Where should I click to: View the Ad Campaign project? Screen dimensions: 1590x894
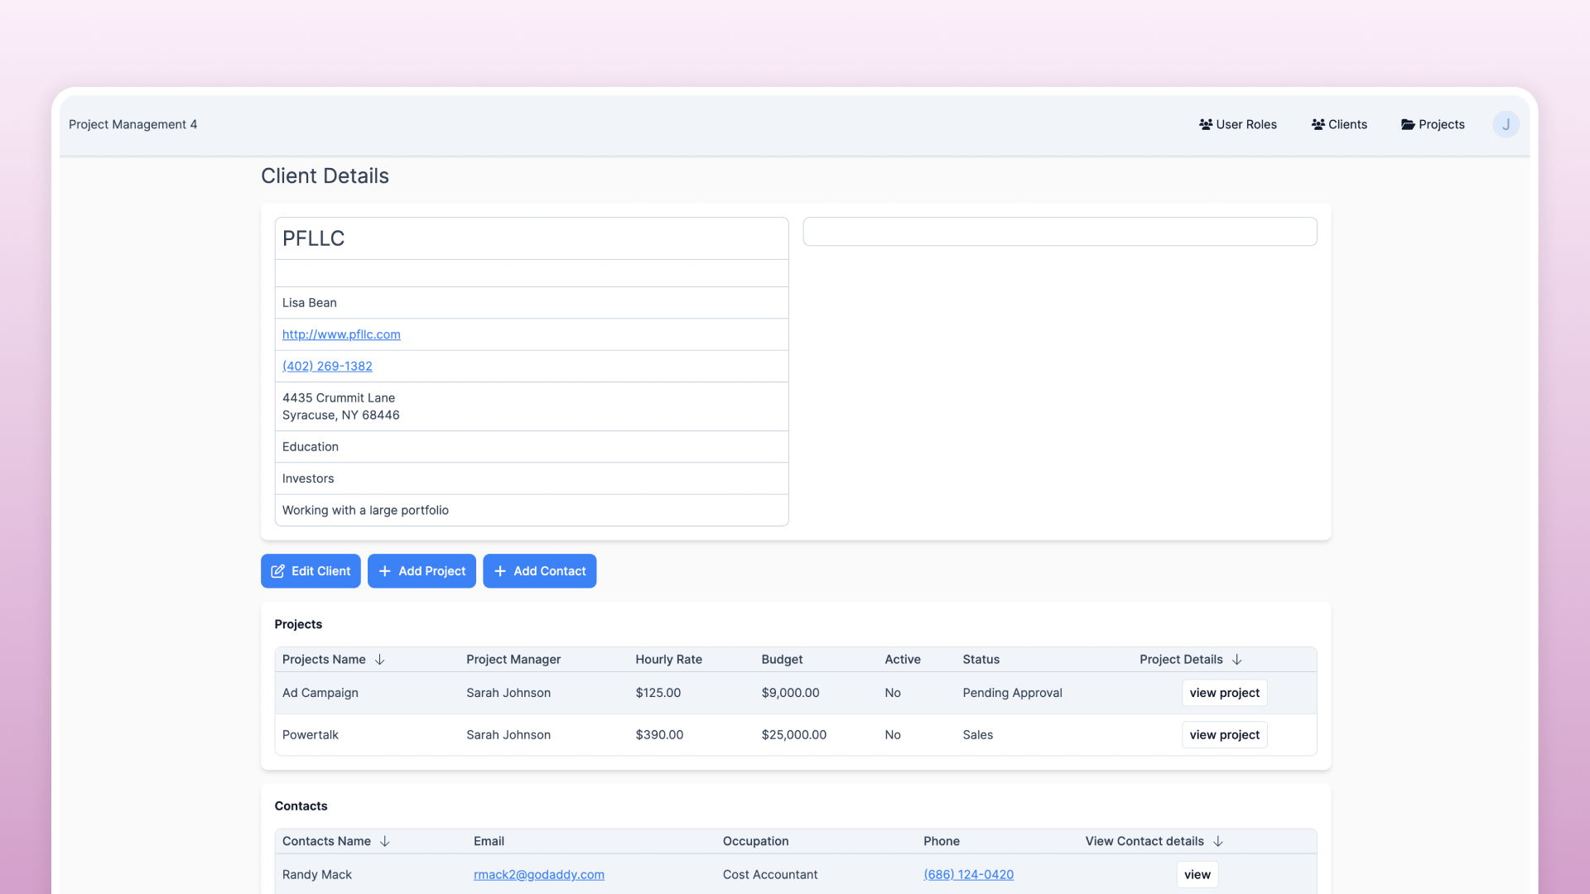coord(1224,693)
